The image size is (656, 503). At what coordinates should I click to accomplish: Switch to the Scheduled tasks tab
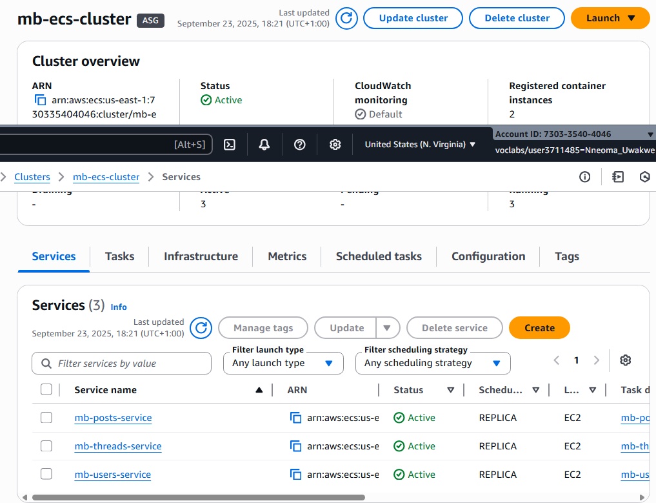point(379,256)
